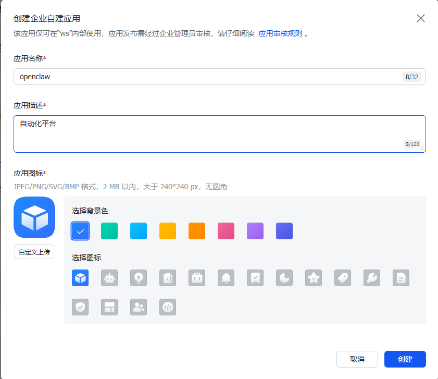Choose the shield checkmark icon
438x379 pixels.
[x=80, y=307]
